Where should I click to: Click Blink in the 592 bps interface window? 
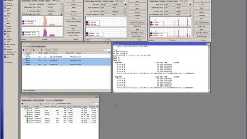tap(137, 29)
